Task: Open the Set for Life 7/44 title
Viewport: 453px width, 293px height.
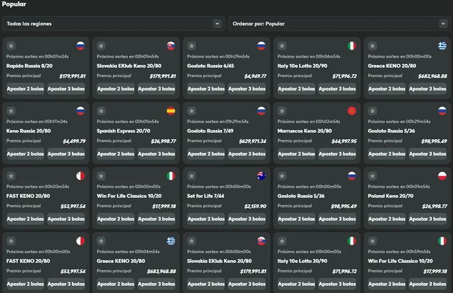Action: click(x=205, y=196)
